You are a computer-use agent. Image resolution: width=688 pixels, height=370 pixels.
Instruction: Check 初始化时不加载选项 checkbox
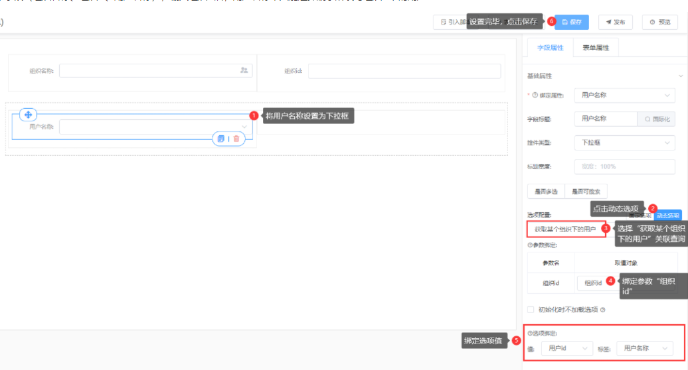(x=531, y=310)
